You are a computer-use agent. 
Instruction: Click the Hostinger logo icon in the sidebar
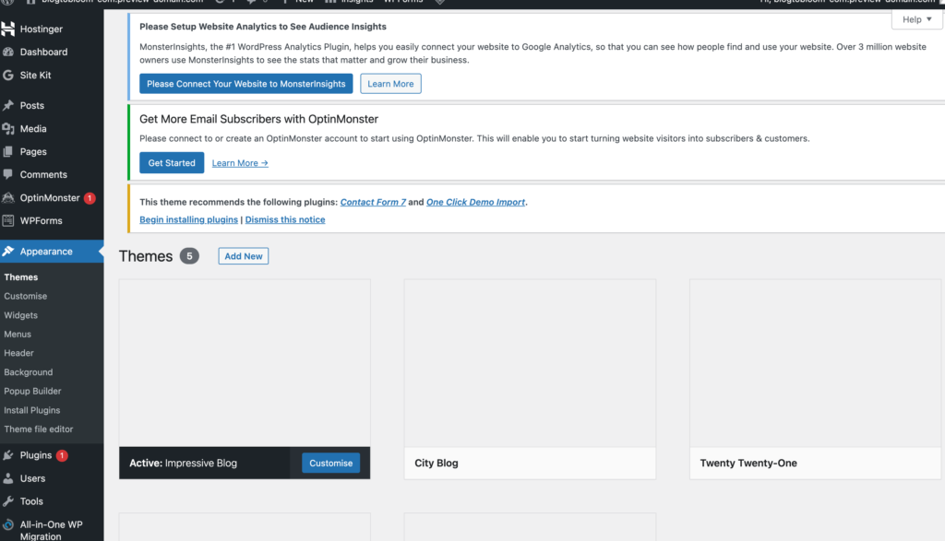pyautogui.click(x=7, y=29)
